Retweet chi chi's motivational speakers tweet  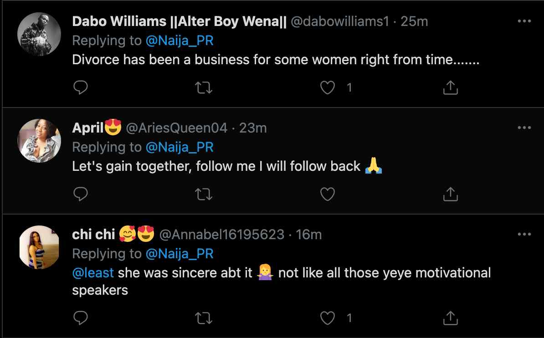point(204,318)
